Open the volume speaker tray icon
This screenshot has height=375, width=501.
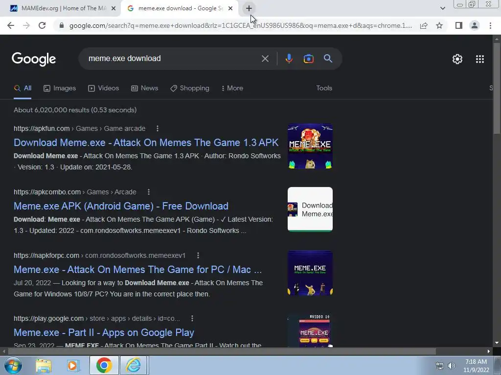(452, 366)
